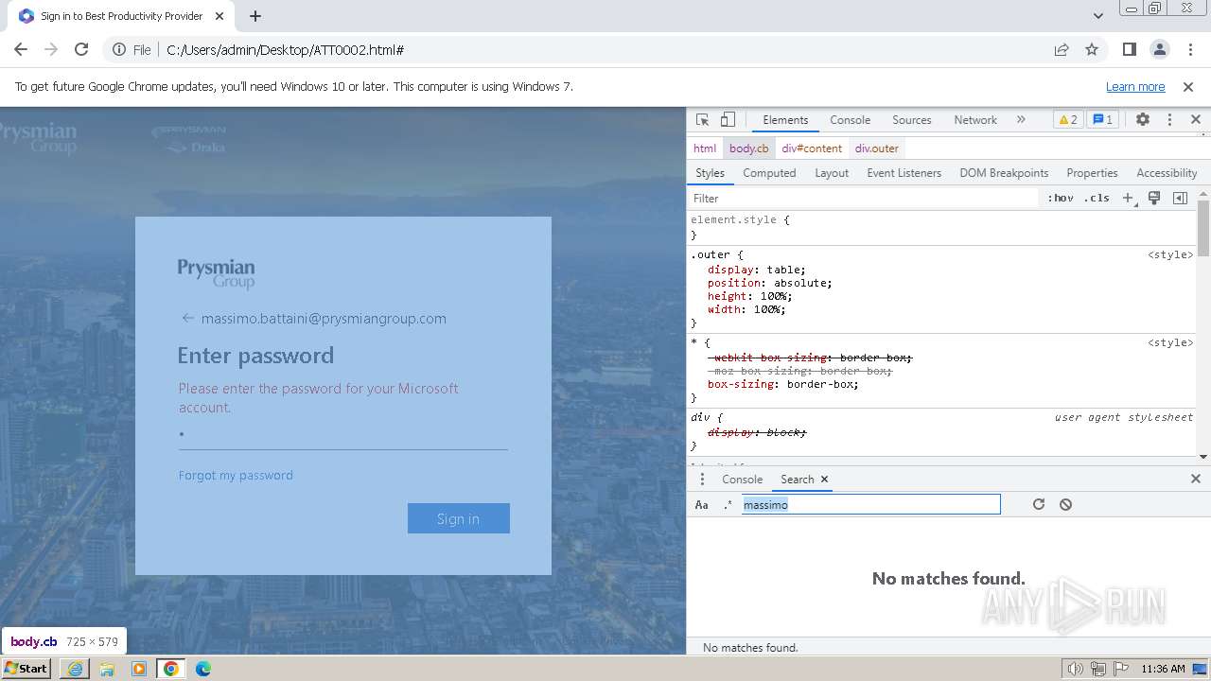The width and height of the screenshot is (1211, 681).
Task: Open DevTools settings gear
Action: (1143, 120)
